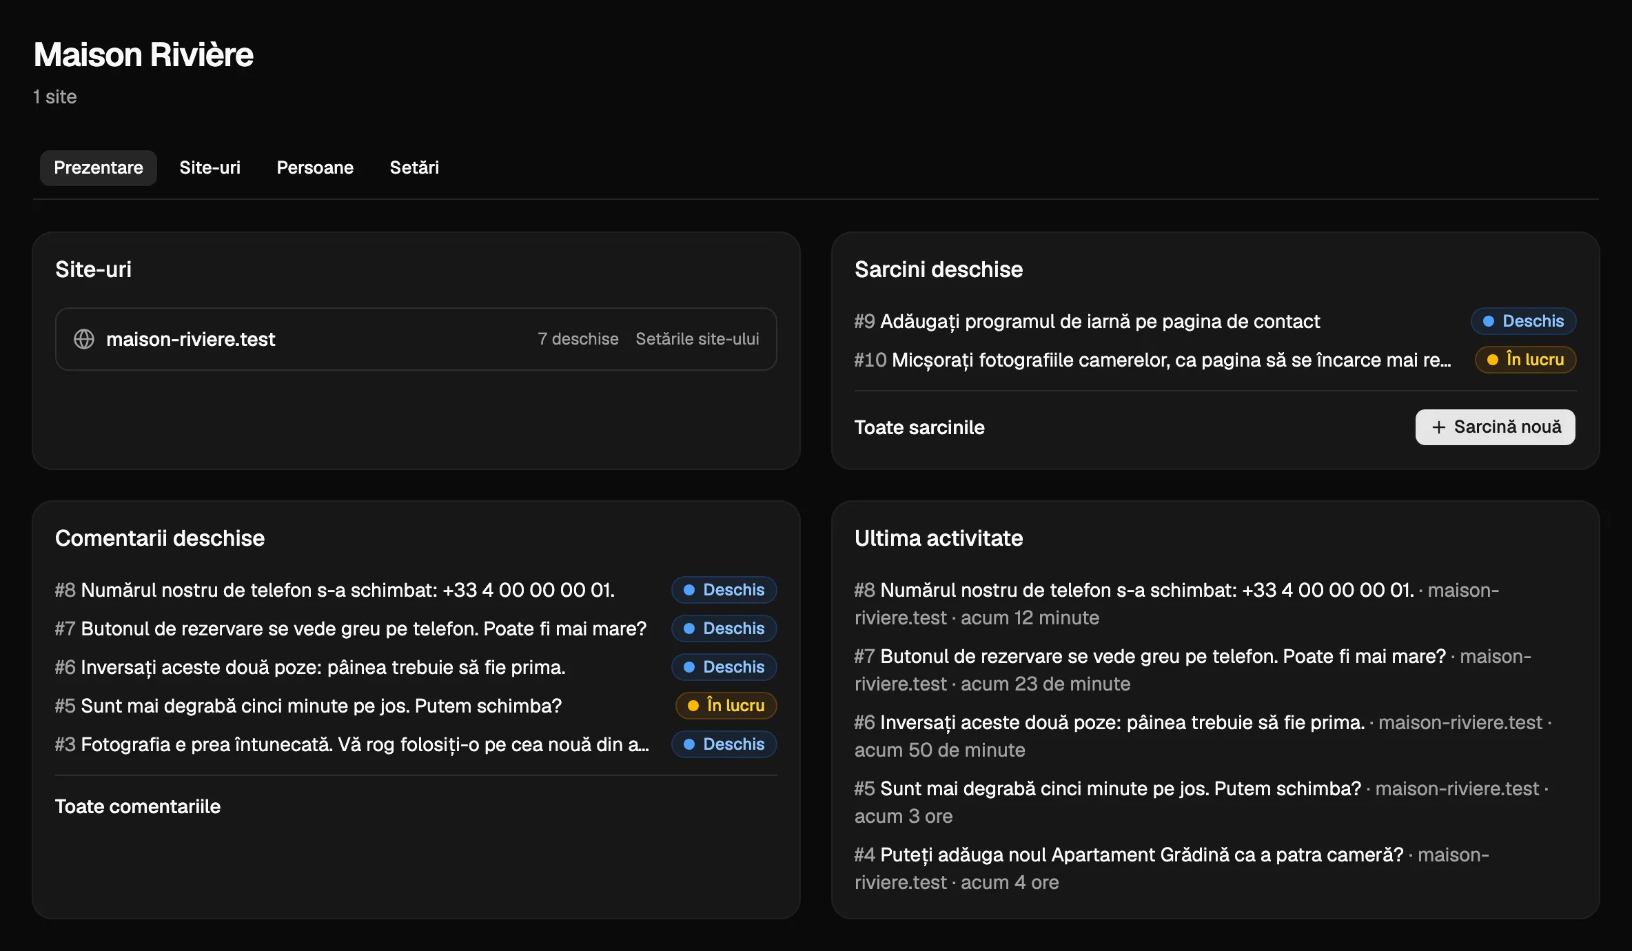Open the Persoane tab
The width and height of the screenshot is (1632, 951).
pyautogui.click(x=315, y=167)
